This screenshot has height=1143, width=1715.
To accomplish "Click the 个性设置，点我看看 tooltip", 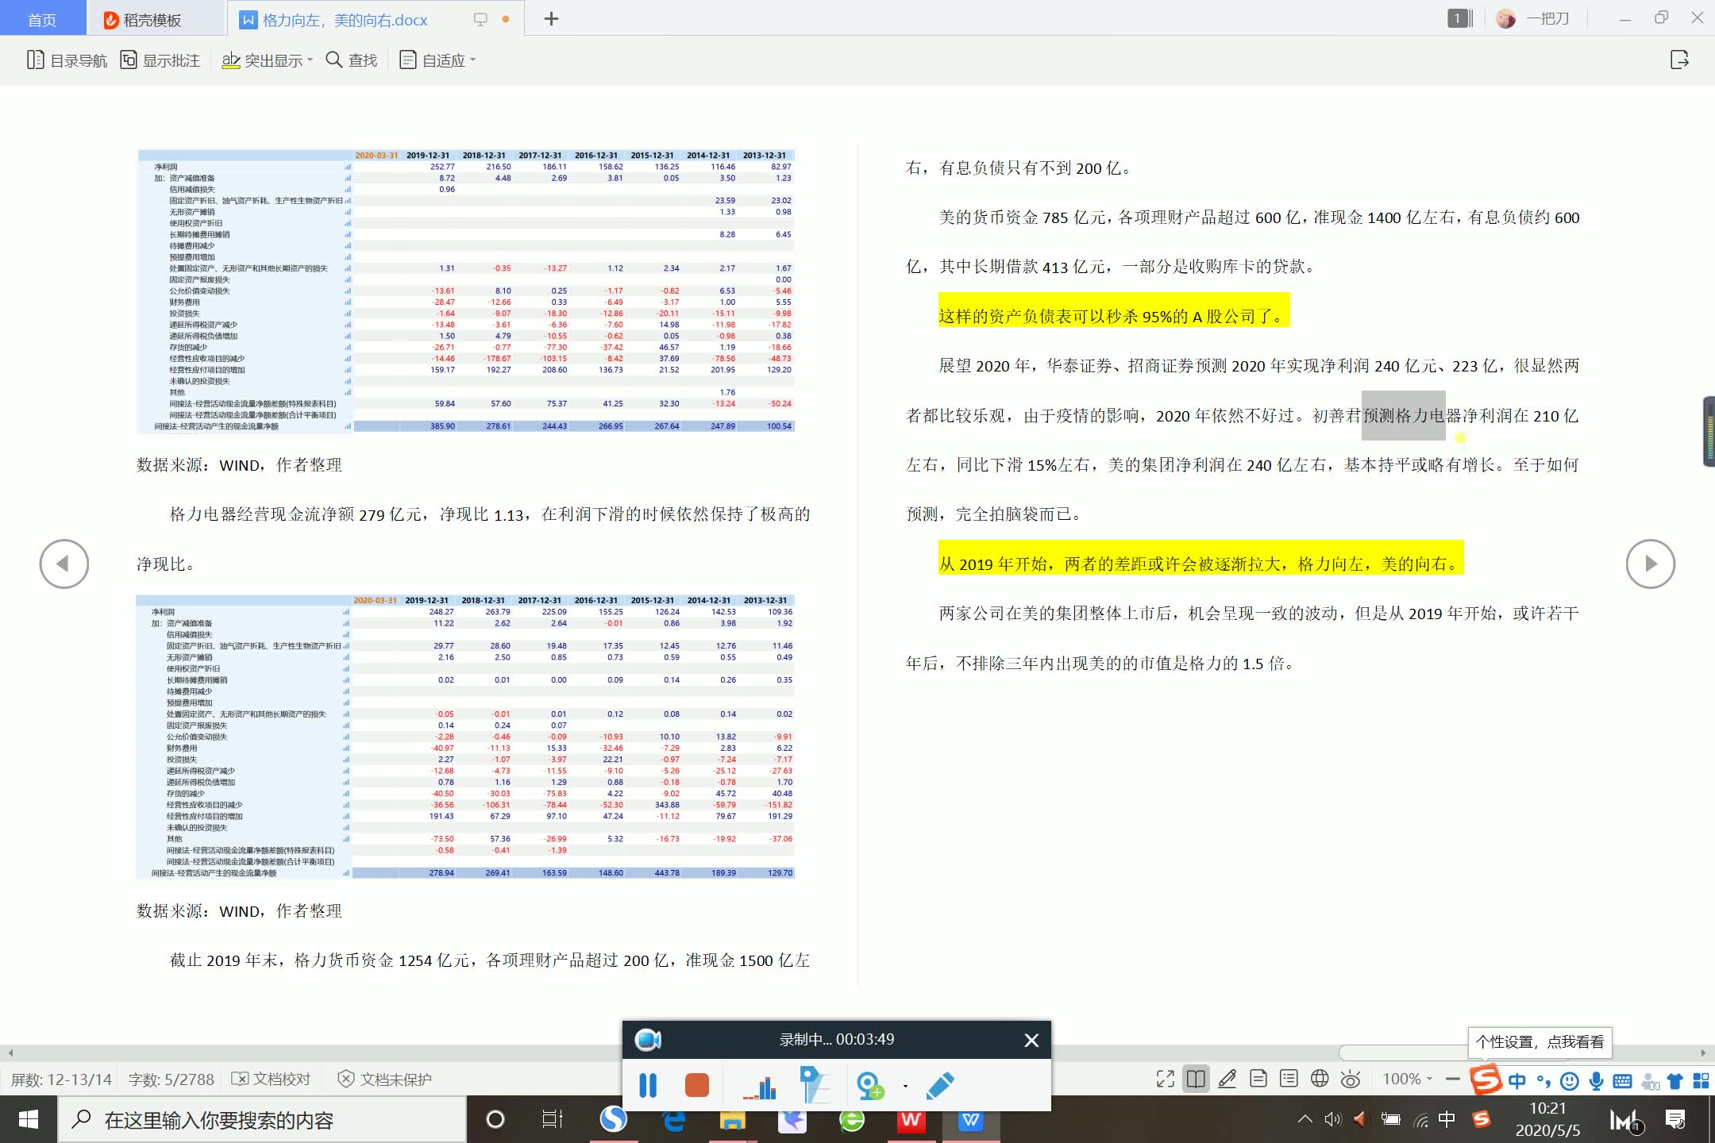I will [x=1540, y=1041].
